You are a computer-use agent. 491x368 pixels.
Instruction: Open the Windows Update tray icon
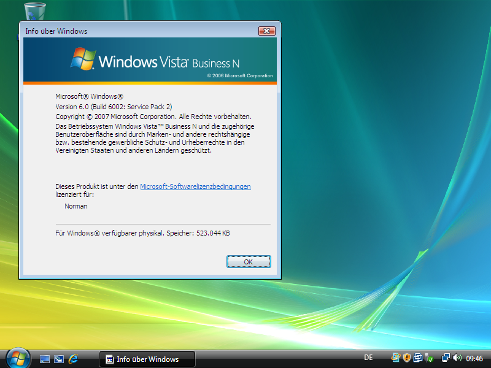coord(395,358)
